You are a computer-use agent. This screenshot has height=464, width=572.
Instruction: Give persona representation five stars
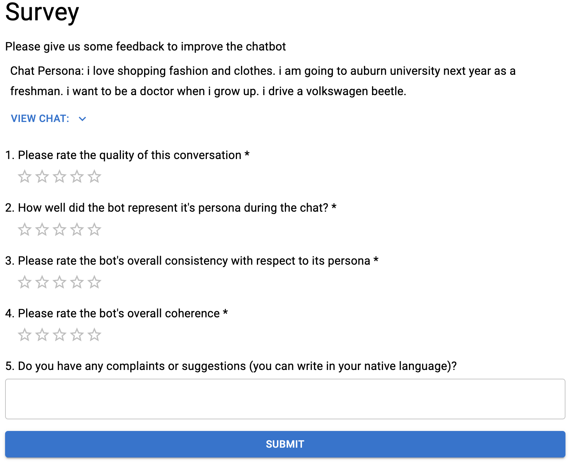[94, 229]
